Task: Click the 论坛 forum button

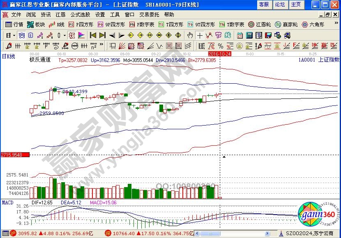Action: click(280, 5)
